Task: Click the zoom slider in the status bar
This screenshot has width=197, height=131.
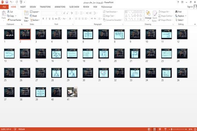Action: [x=178, y=129]
